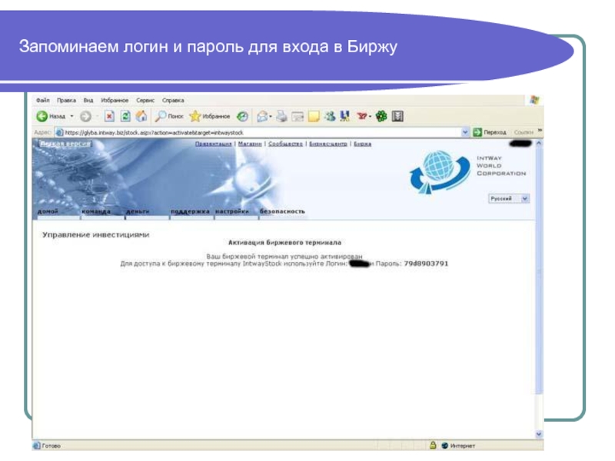The image size is (615, 461).
Task: Open the безопасность navigation tab
Action: [x=282, y=211]
